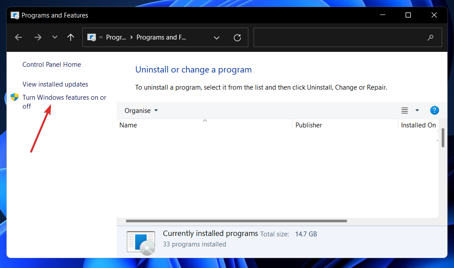Close the Programs and Features window

coord(434,15)
